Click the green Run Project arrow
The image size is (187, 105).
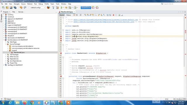[x=62, y=8]
